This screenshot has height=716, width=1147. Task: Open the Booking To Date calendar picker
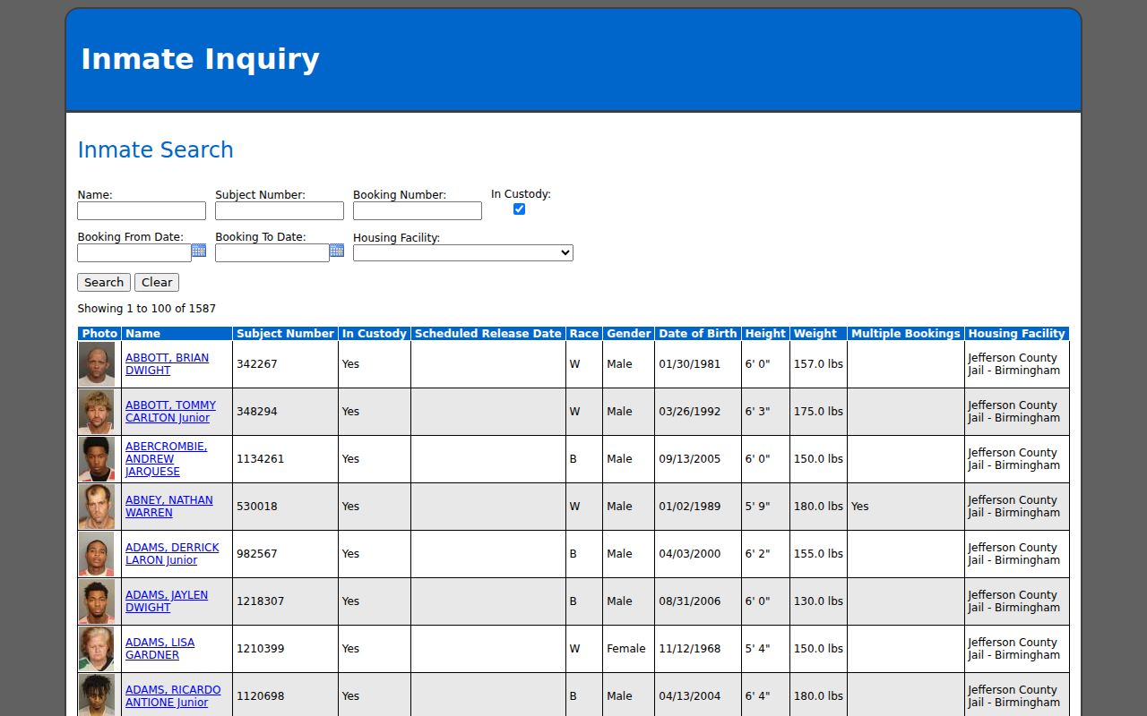(337, 251)
